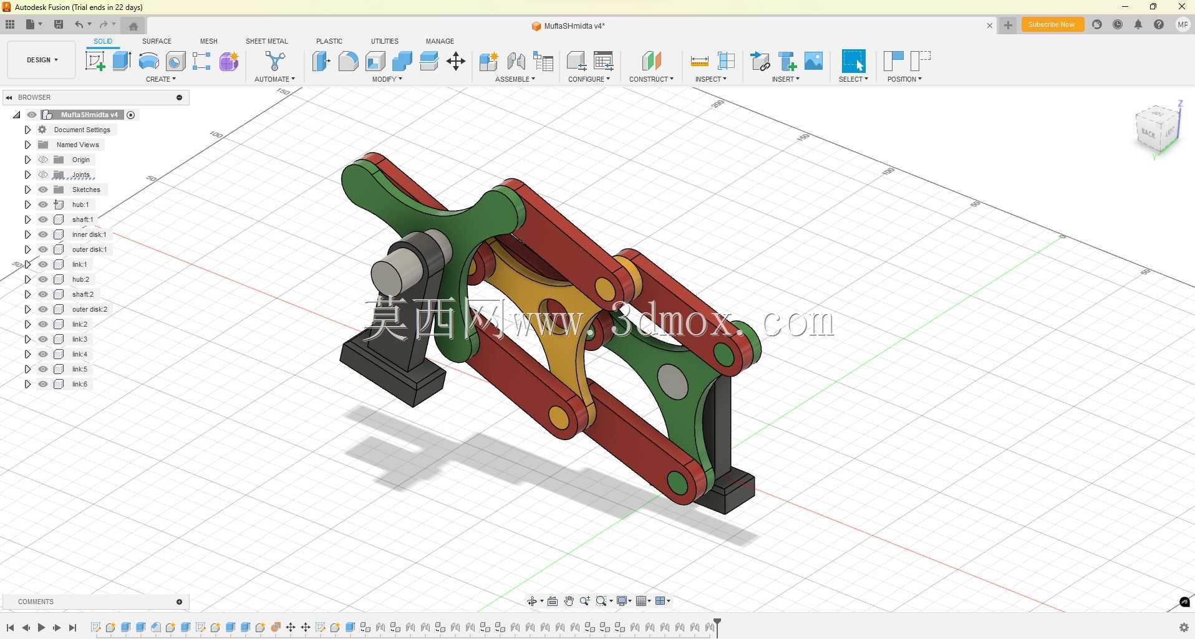
Task: Open the Change Parameters table
Action: click(603, 61)
